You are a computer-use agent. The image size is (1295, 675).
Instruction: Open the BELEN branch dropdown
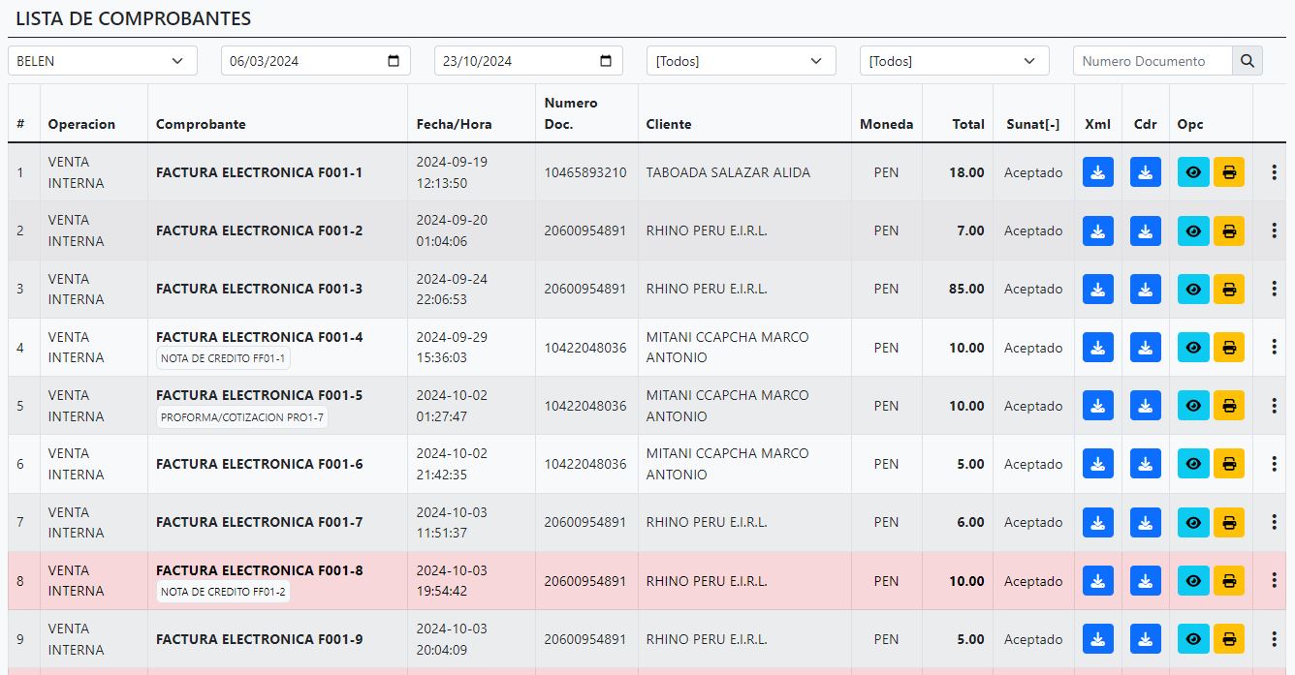click(102, 61)
